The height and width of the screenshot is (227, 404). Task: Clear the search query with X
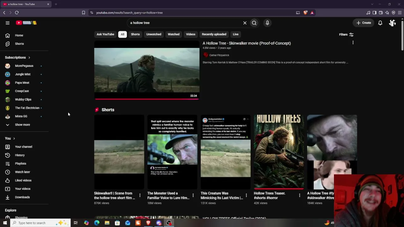[245, 23]
